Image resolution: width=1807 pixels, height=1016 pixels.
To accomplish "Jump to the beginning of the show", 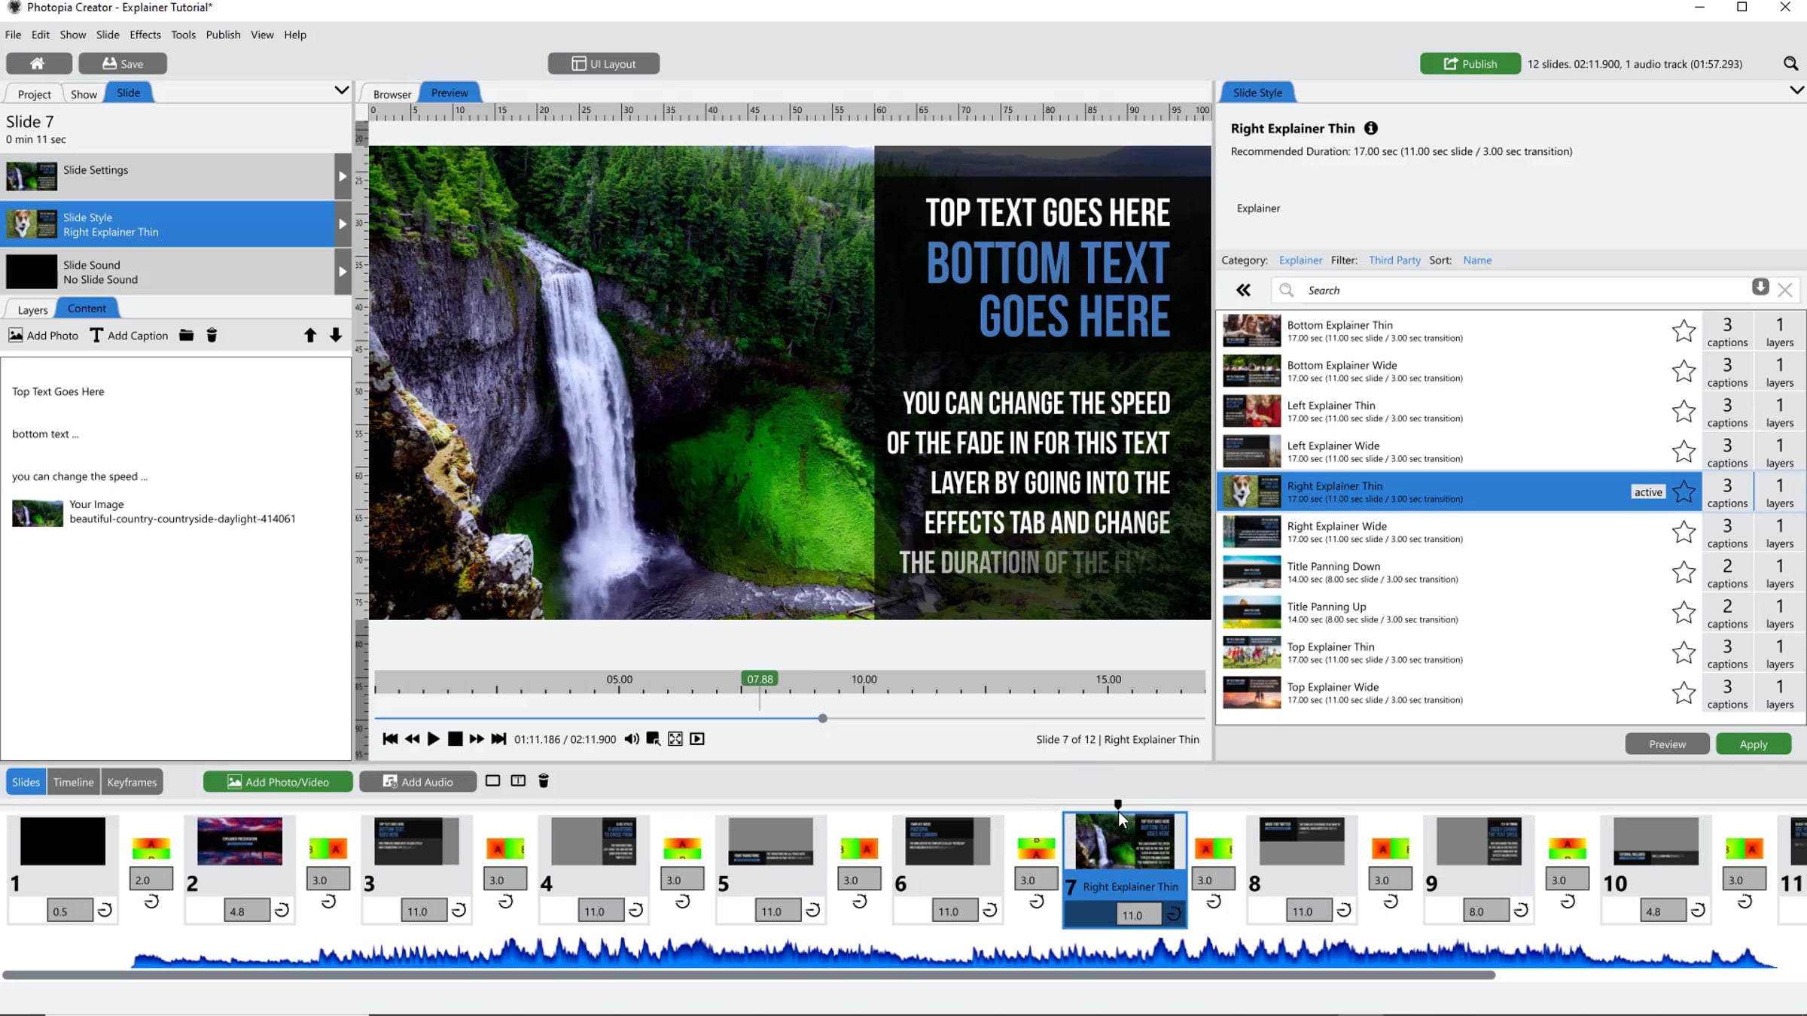I will (390, 739).
